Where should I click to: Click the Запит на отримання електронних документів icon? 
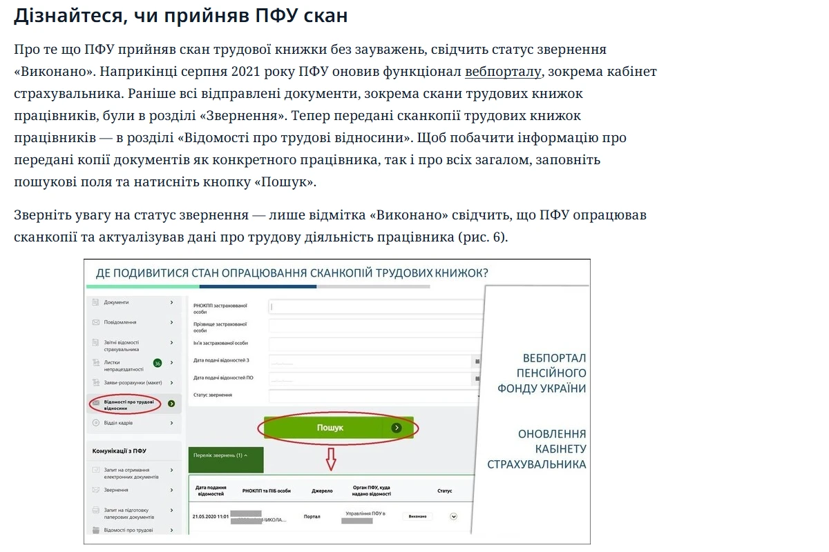point(96,471)
